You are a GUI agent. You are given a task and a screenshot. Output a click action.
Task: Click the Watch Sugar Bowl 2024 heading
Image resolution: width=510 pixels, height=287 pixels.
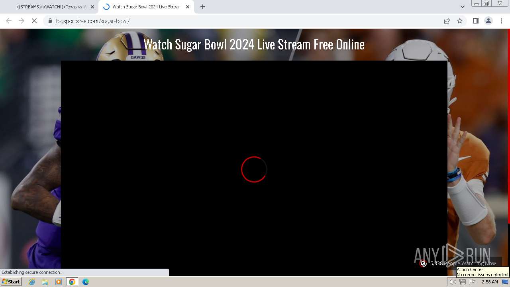[x=254, y=44]
